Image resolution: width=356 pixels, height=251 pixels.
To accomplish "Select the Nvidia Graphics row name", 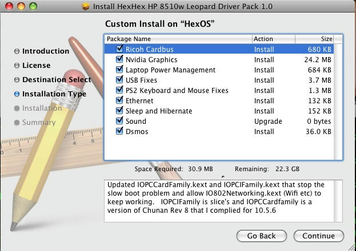I will [x=151, y=60].
